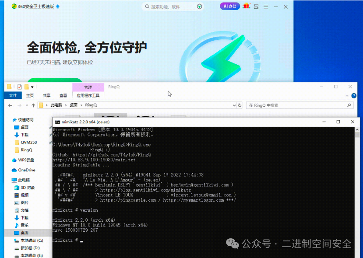The width and height of the screenshot is (363, 258).
Task: Click the Explorer folder icon in title bar
Action: click(x=9, y=87)
